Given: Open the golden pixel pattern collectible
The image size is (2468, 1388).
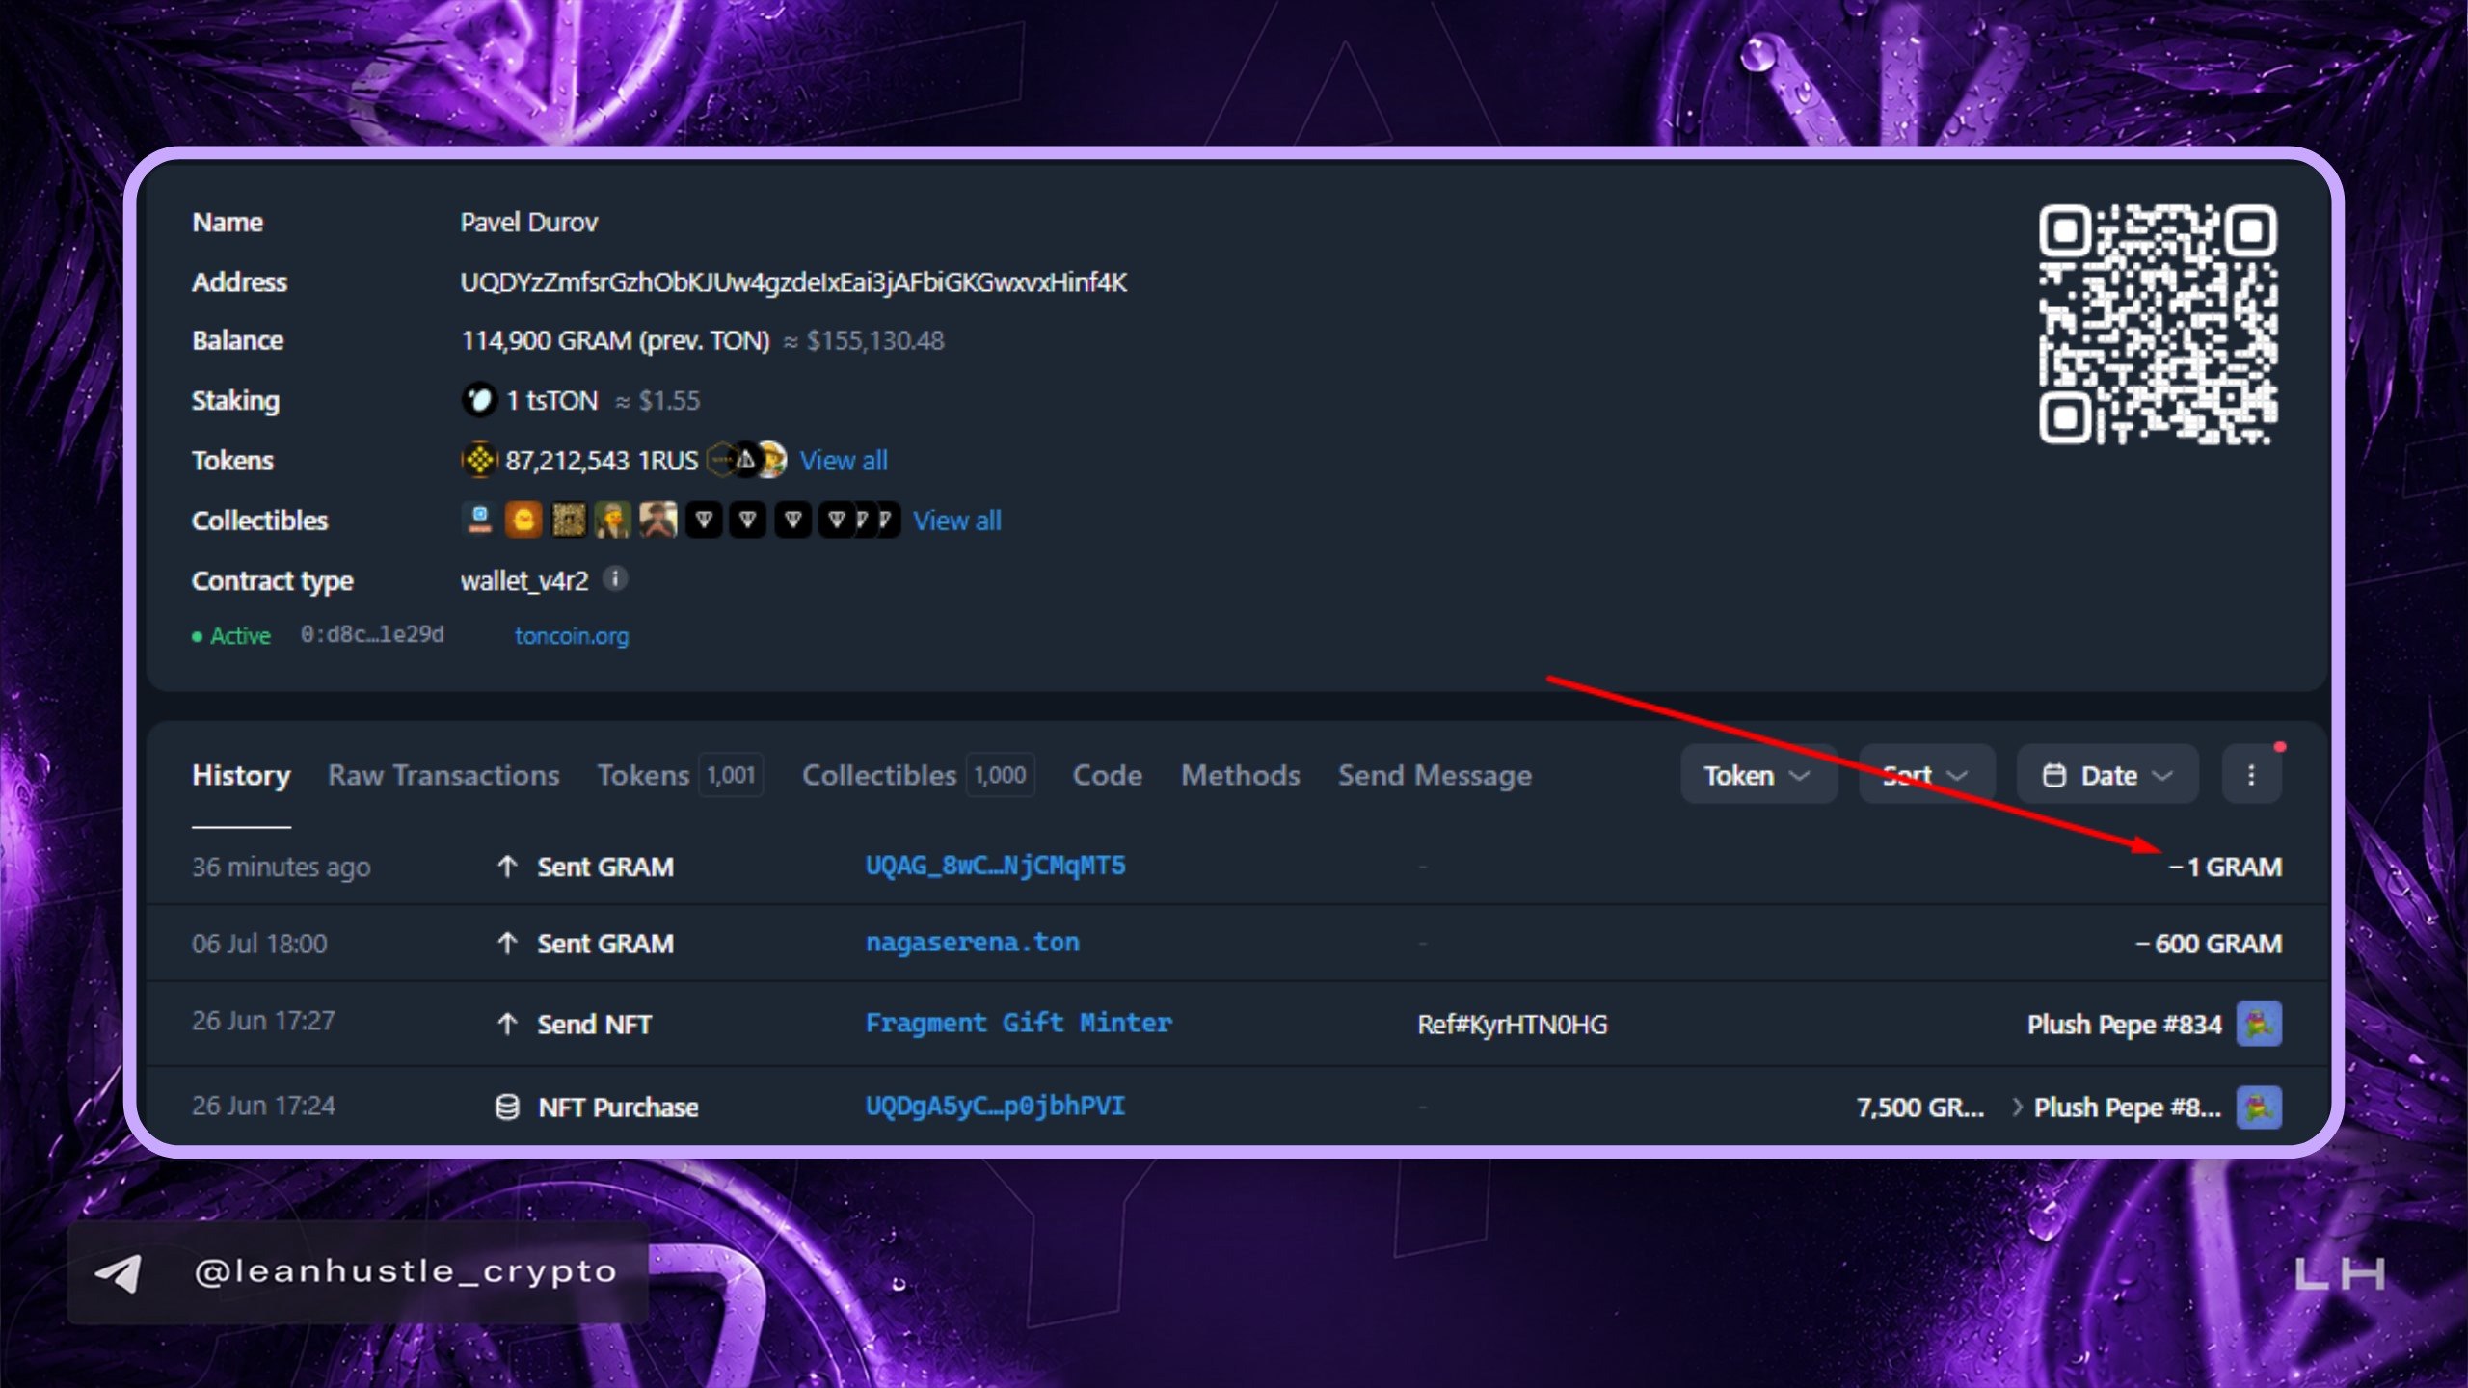Looking at the screenshot, I should point(568,520).
